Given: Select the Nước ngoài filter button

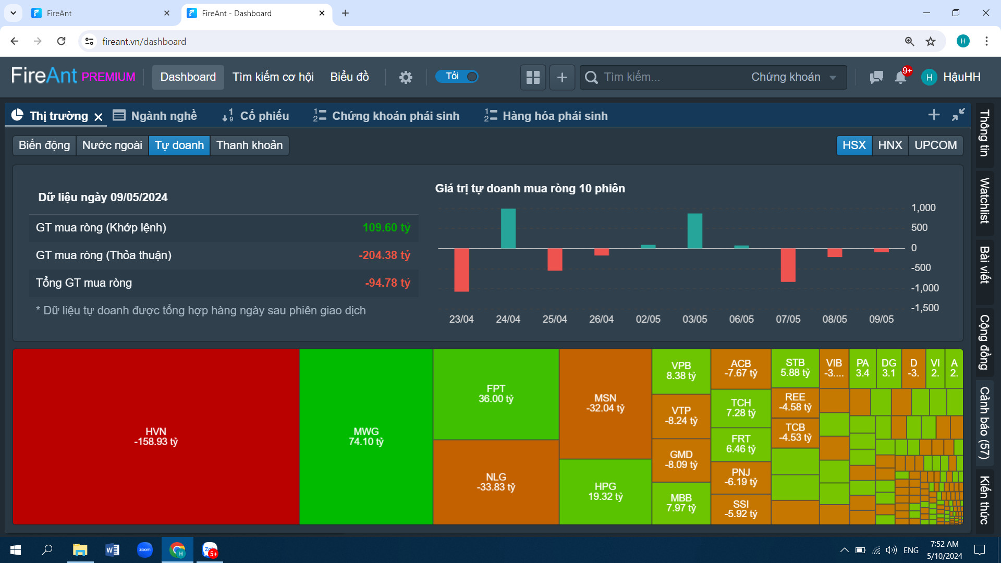Looking at the screenshot, I should coord(112,145).
